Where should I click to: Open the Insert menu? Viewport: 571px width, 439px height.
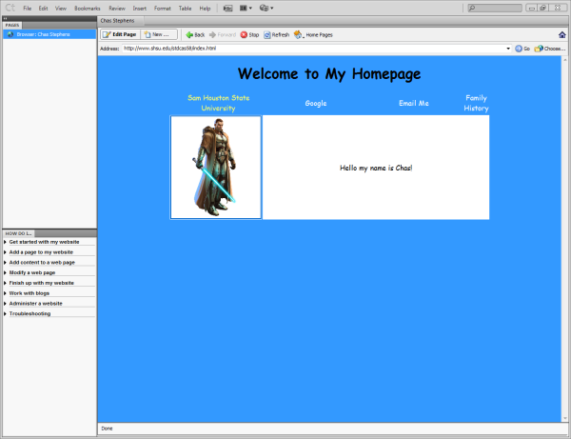tap(140, 8)
